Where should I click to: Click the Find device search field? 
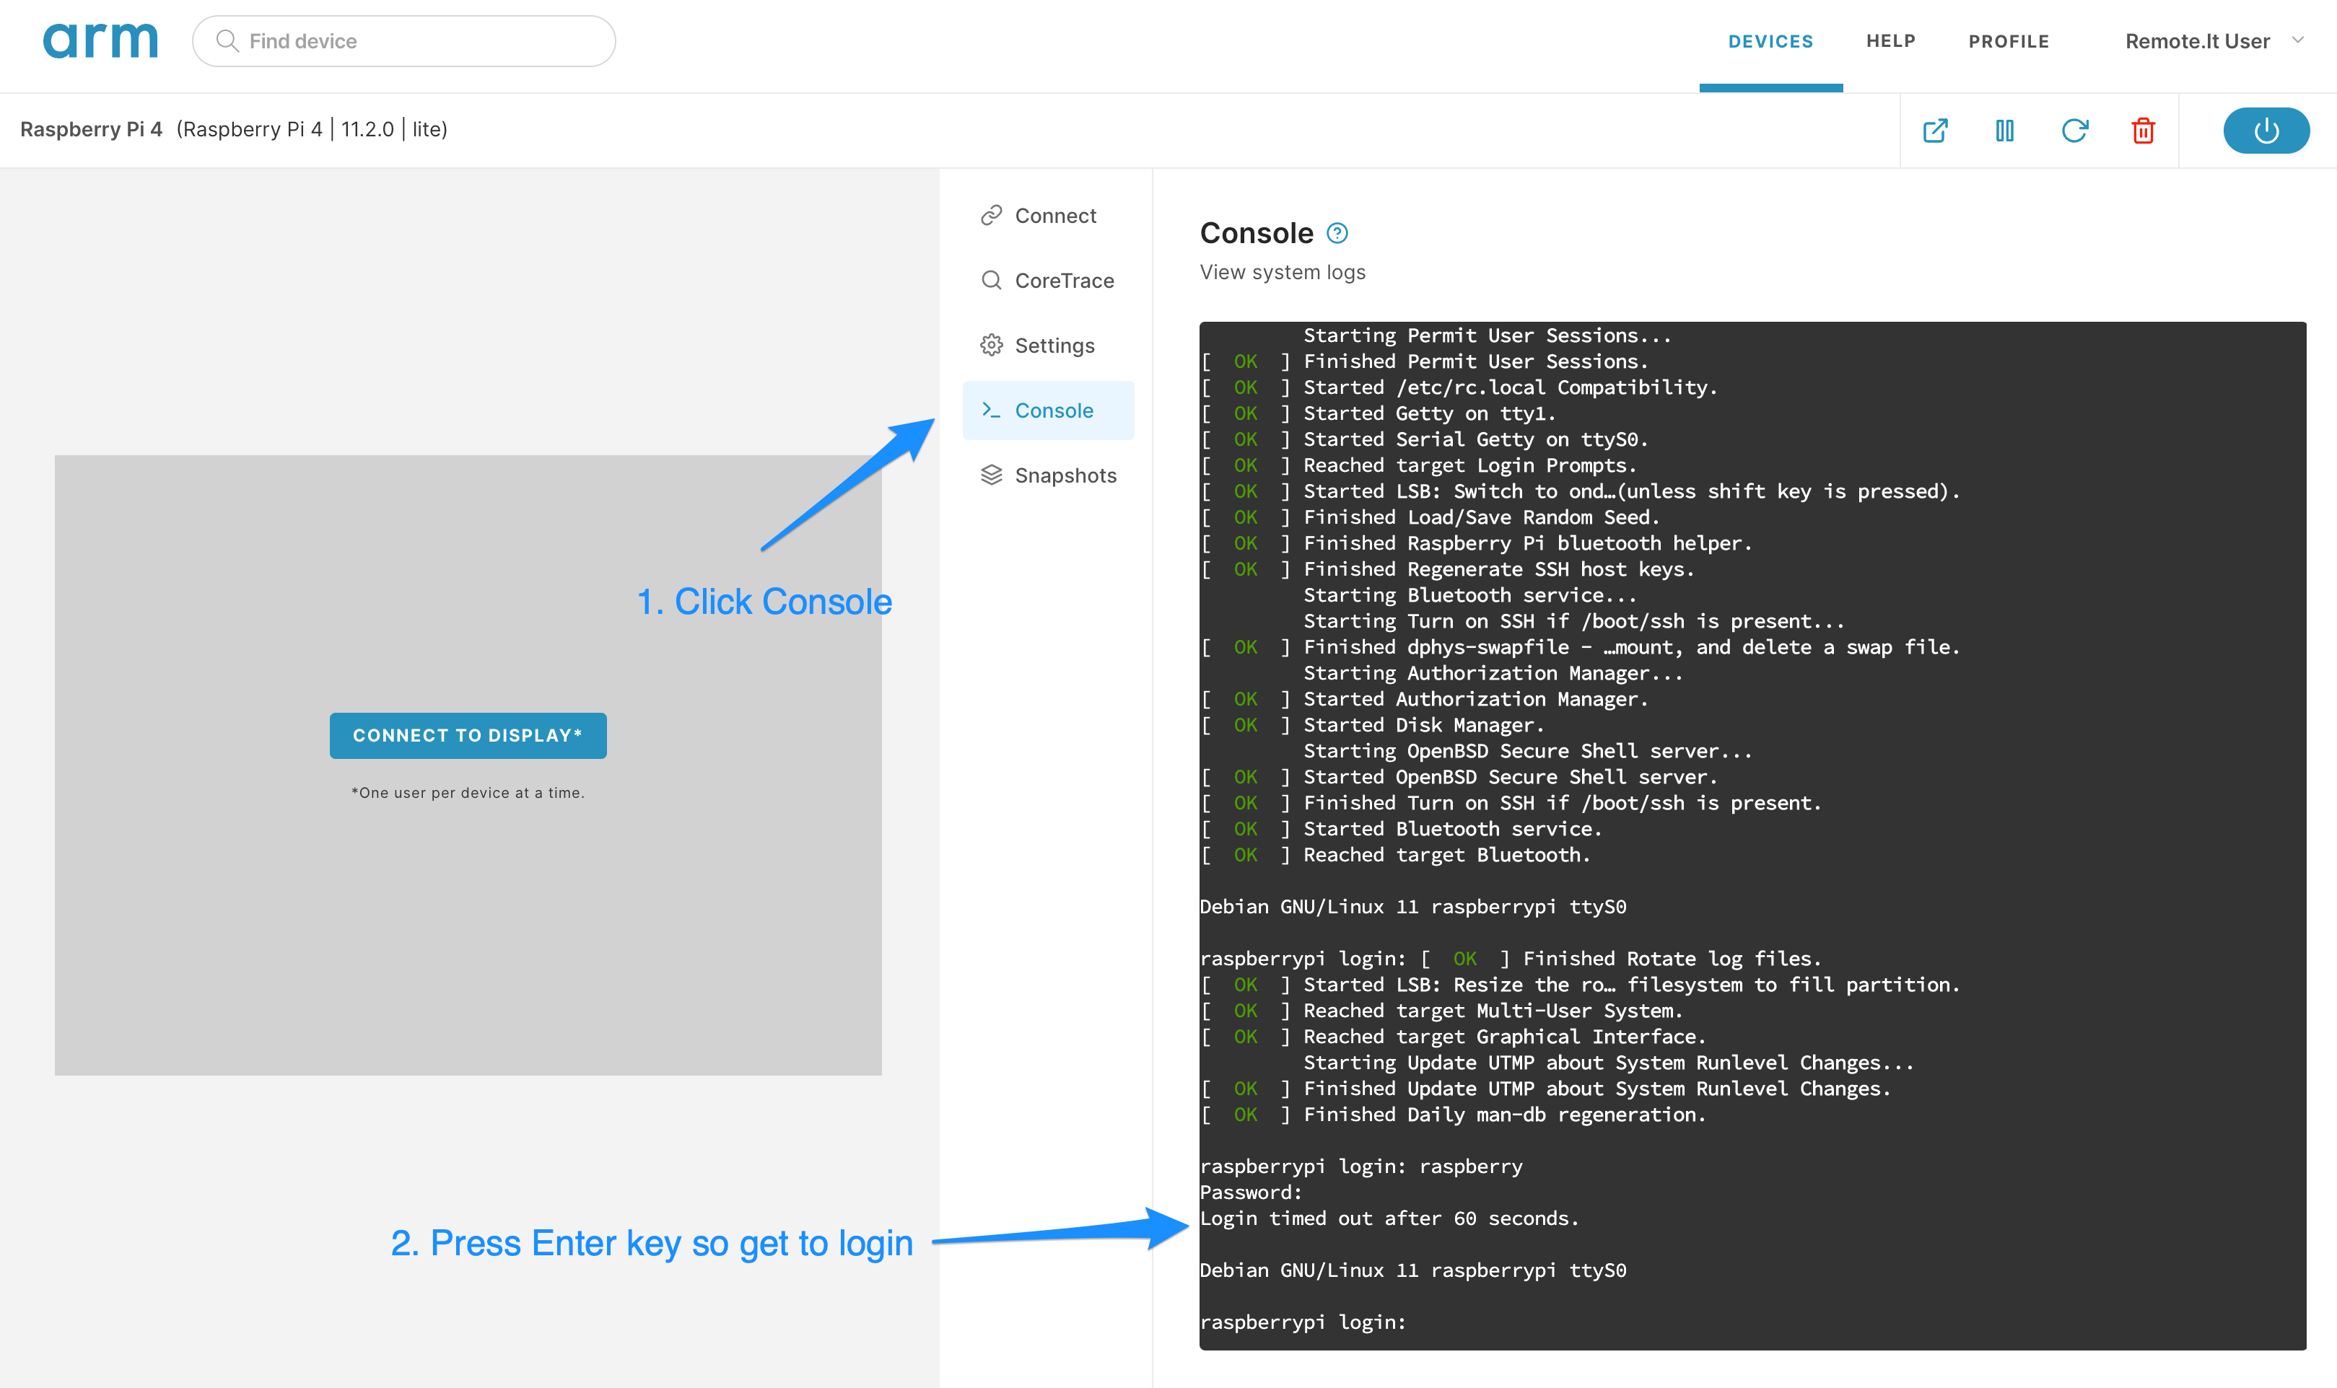coord(403,41)
